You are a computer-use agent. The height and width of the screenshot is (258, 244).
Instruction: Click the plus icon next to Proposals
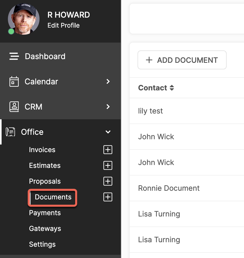pos(108,181)
